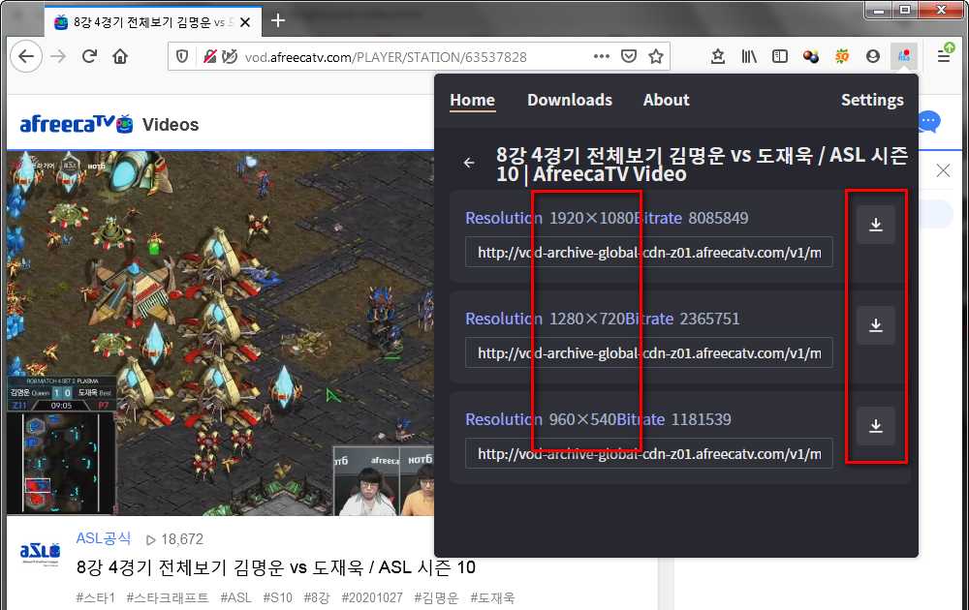Close the side panel with the X icon

point(943,170)
